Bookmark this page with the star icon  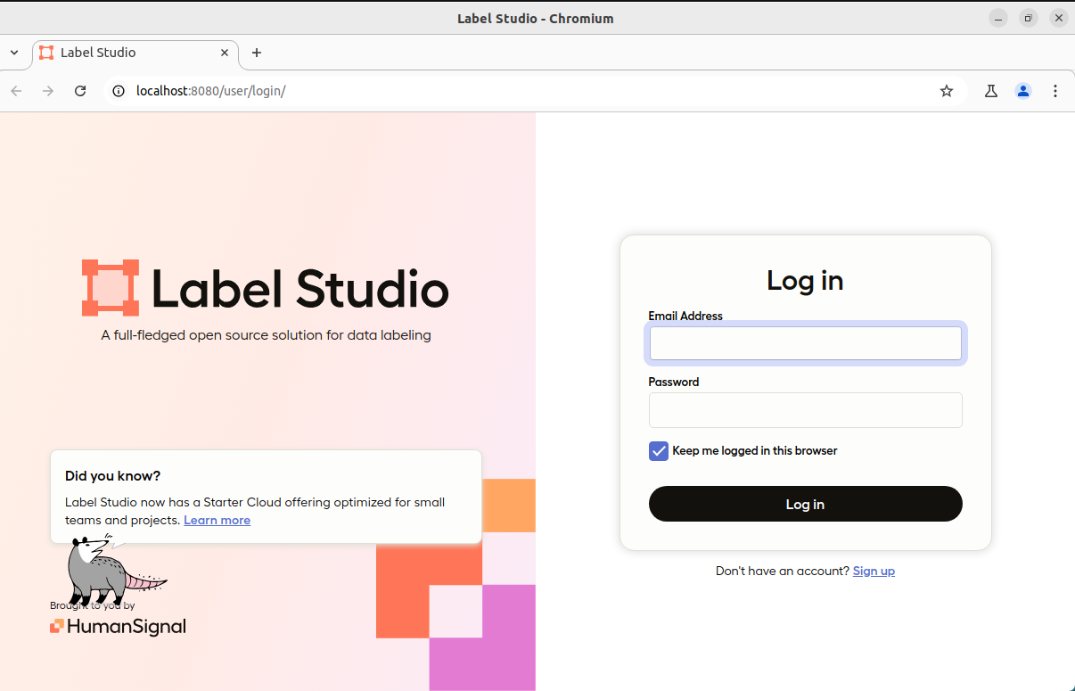pyautogui.click(x=947, y=91)
